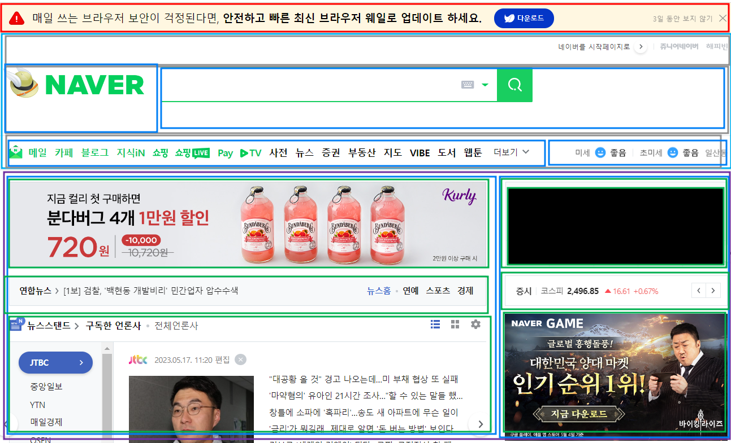Image resolution: width=731 pixels, height=443 pixels.
Task: Open the '대공황 올 것' headline
Action: (364, 379)
